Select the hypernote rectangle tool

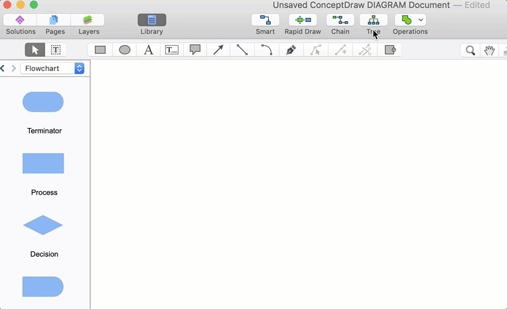pyautogui.click(x=390, y=50)
